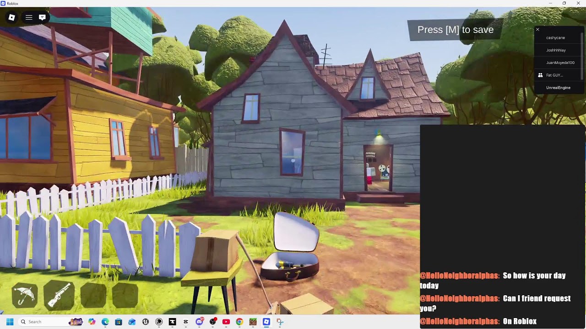Select the fourth empty hotbar slot

point(125,295)
